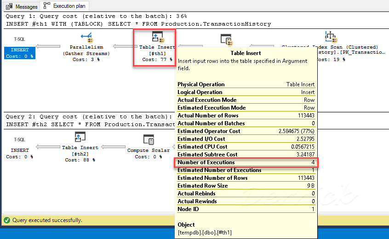Click 'Estimated CPU Cost' tooltip row
Viewport: 389px width, 239px height.
click(x=246, y=147)
